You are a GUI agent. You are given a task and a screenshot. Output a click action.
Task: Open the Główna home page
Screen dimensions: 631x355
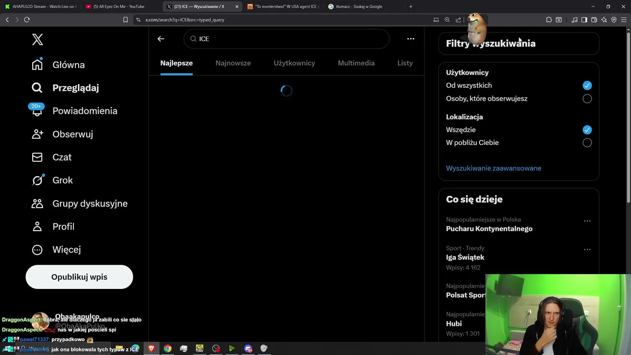pos(58,65)
